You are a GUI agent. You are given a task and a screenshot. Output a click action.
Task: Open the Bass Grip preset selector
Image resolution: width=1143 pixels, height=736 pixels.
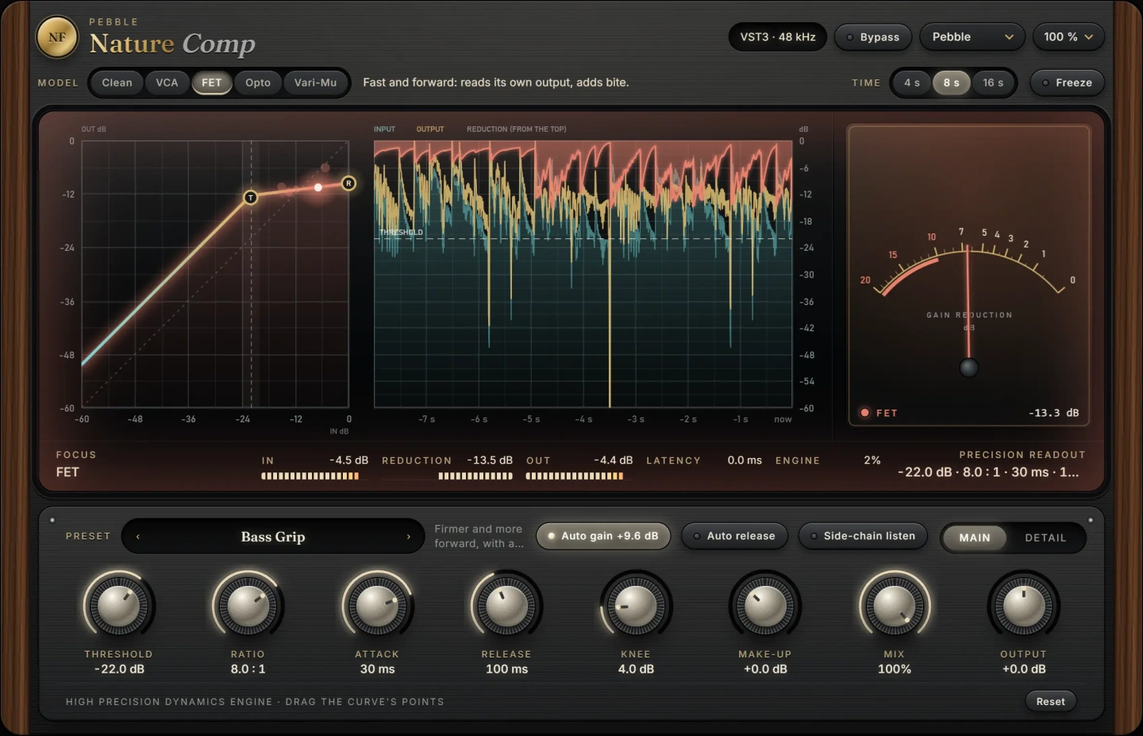point(273,537)
